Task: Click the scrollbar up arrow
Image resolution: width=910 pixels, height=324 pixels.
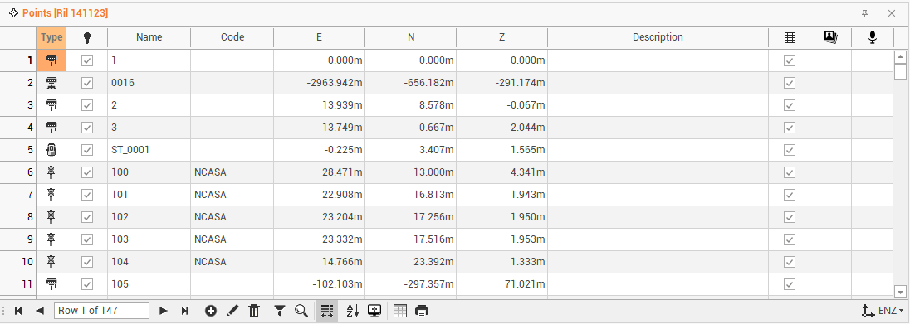Action: pyautogui.click(x=900, y=57)
